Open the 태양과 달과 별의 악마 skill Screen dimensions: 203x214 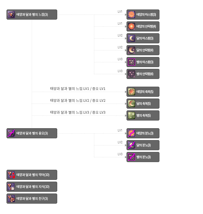click(x=32, y=175)
